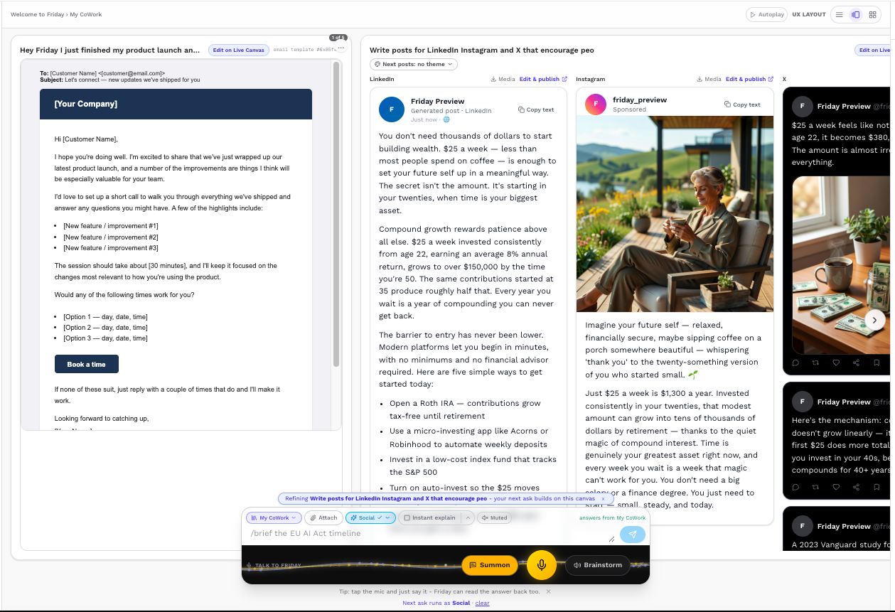Advance X post image with next arrow
The image size is (895, 612).
click(875, 319)
